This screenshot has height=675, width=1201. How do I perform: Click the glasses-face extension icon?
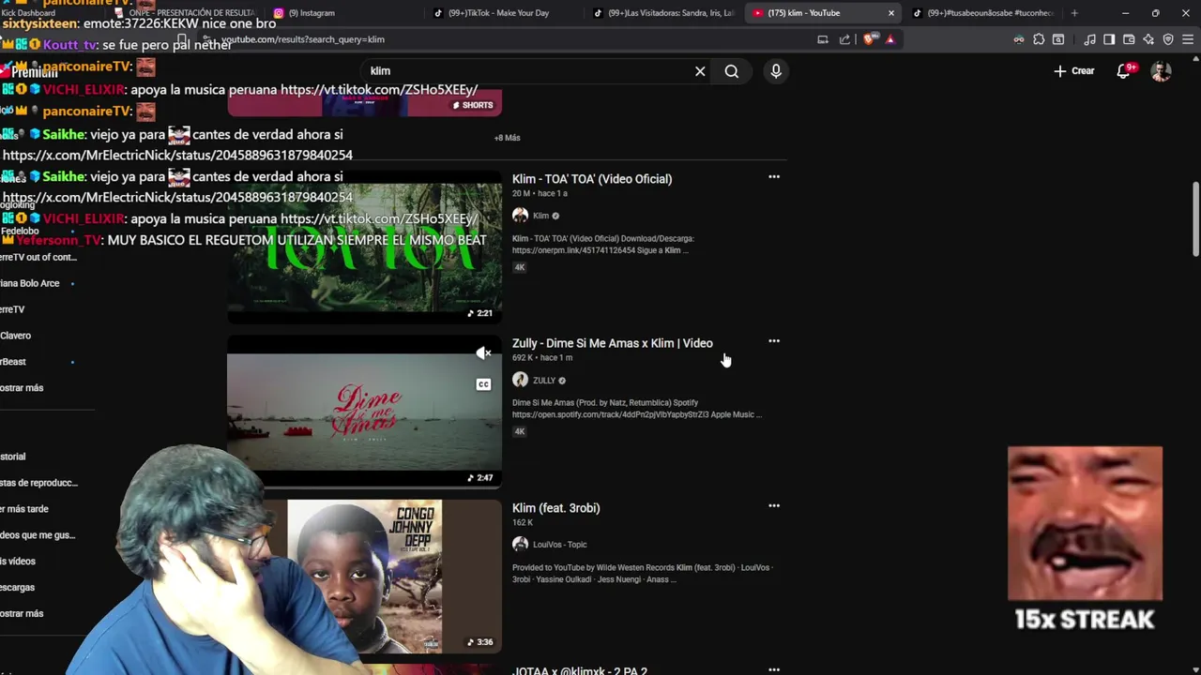pos(1019,39)
